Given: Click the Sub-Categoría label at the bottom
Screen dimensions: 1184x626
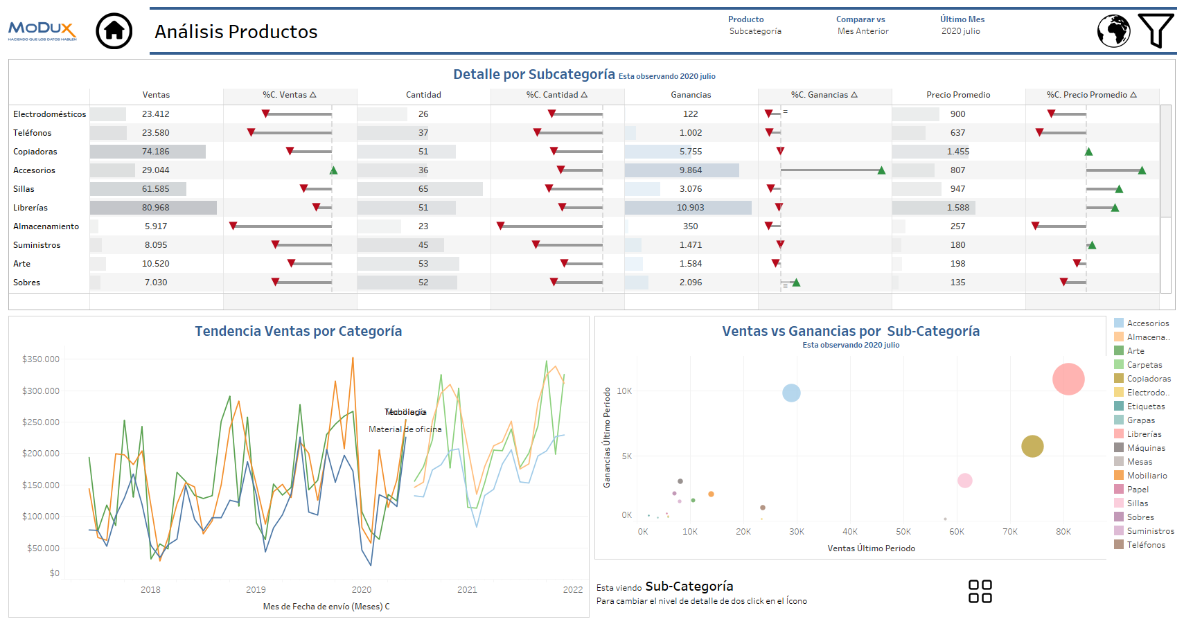Looking at the screenshot, I should [x=688, y=586].
